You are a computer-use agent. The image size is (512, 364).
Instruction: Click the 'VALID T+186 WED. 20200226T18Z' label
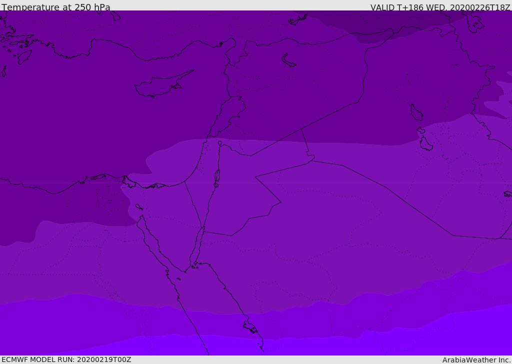coord(440,7)
